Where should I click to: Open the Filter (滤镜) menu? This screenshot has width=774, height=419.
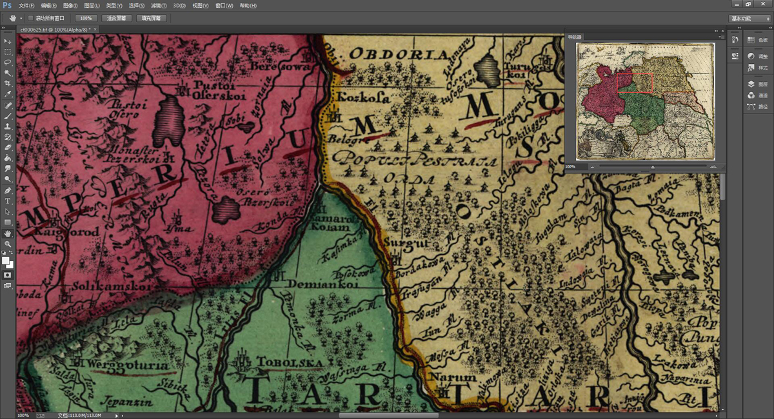(x=159, y=5)
